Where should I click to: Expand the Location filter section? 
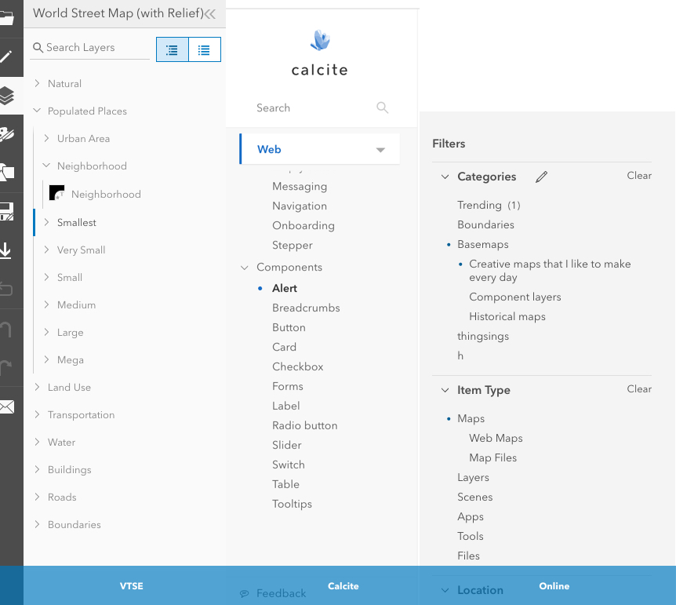[445, 590]
